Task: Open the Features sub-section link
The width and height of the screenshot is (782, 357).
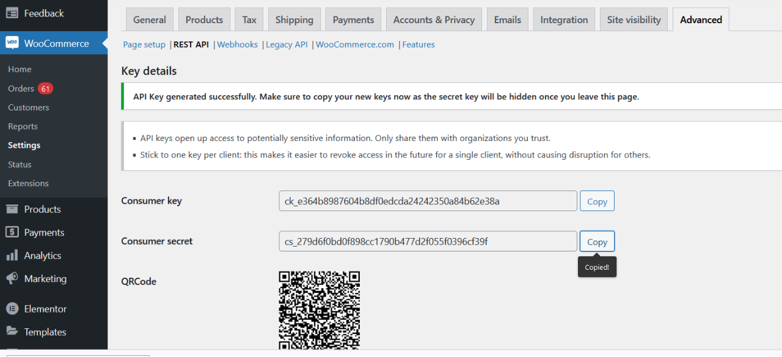Action: (x=418, y=45)
